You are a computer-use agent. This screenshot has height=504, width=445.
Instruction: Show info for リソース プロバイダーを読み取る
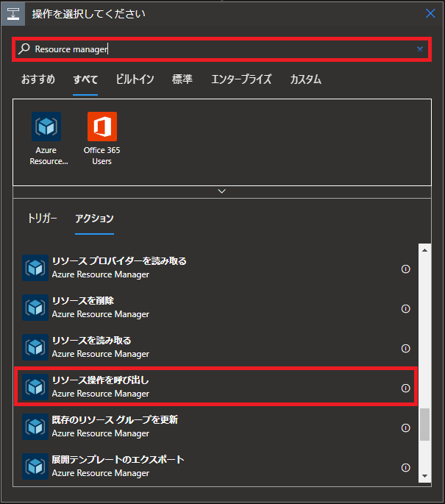[405, 269]
